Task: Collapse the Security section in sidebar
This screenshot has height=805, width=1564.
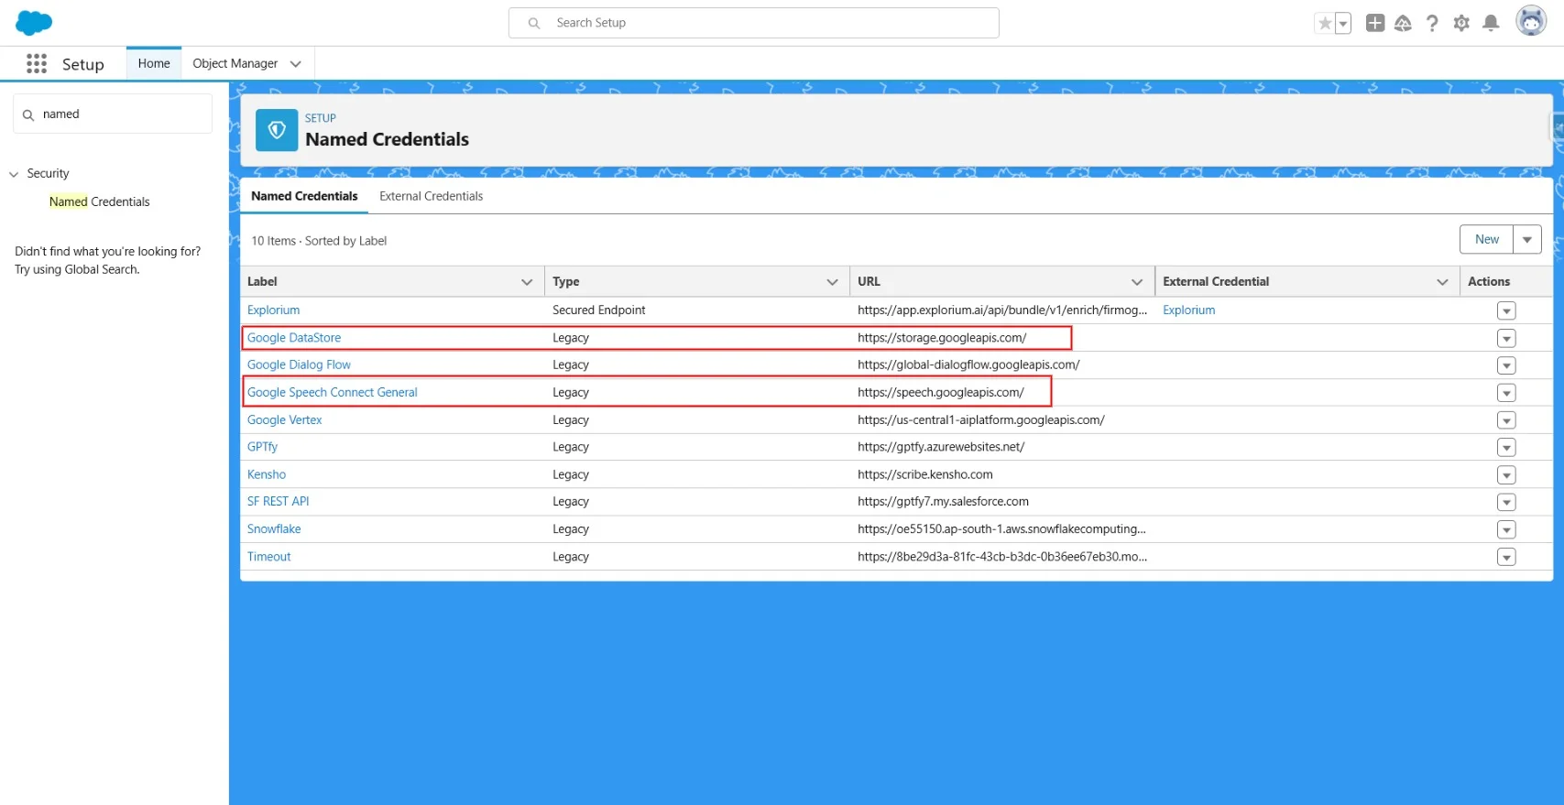Action: 14,174
